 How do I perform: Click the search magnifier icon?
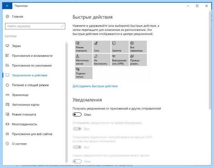62,26
